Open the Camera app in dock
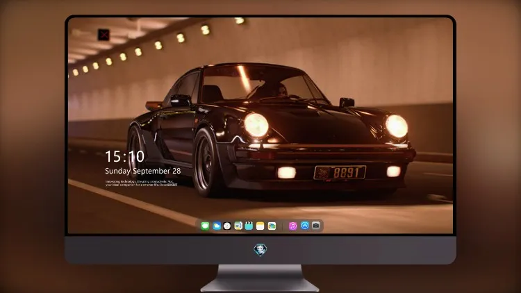Image resolution: width=521 pixels, height=293 pixels. coord(316,226)
